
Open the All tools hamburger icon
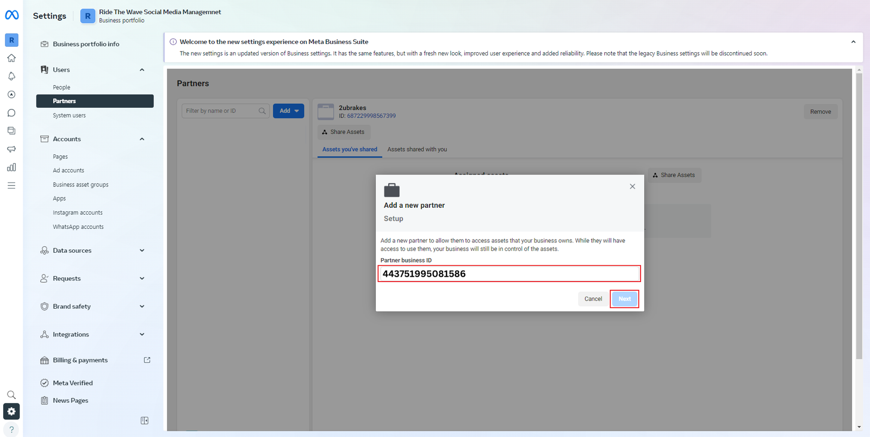coord(11,185)
